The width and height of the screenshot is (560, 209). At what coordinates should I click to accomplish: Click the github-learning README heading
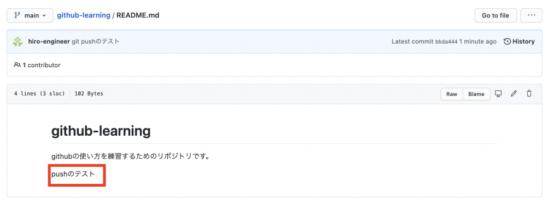(101, 131)
